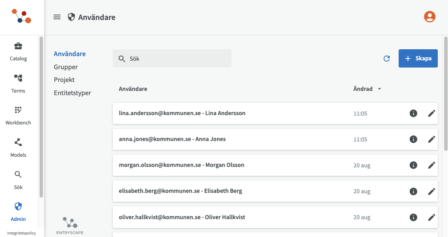This screenshot has height=237, width=448.
Task: Refresh the user list
Action: 387,59
